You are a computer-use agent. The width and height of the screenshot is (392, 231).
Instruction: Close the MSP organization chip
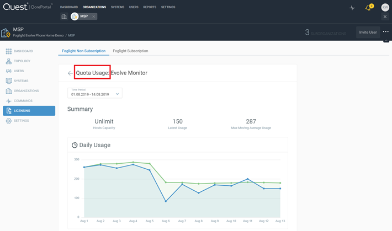coord(94,17)
